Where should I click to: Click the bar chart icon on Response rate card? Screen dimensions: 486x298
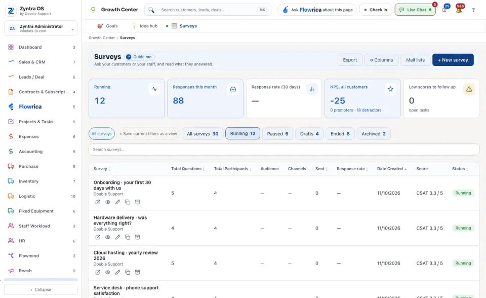pos(312,89)
